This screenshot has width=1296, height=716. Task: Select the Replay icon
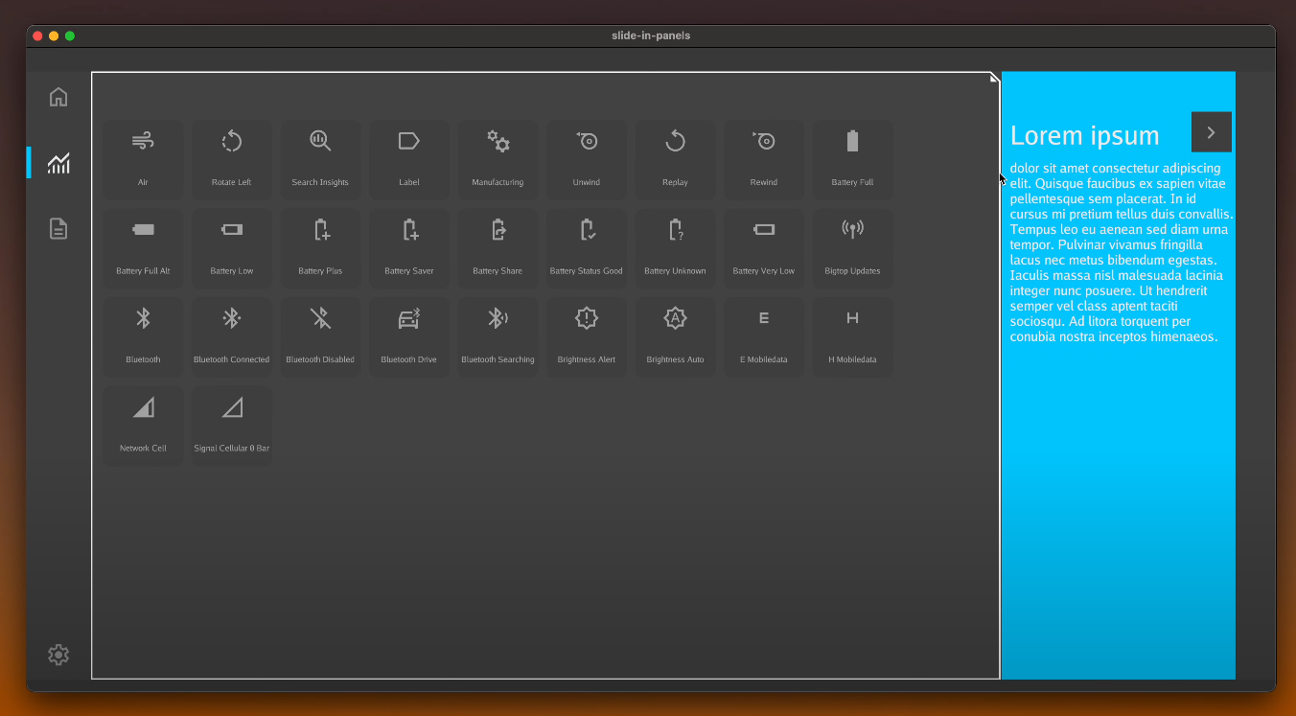coord(675,141)
